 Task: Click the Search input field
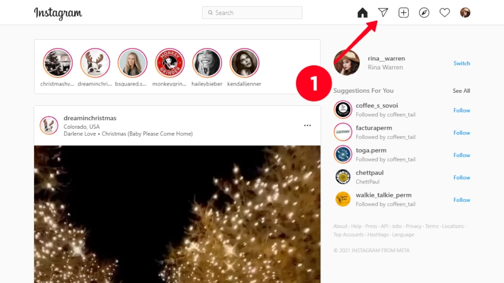(x=252, y=13)
